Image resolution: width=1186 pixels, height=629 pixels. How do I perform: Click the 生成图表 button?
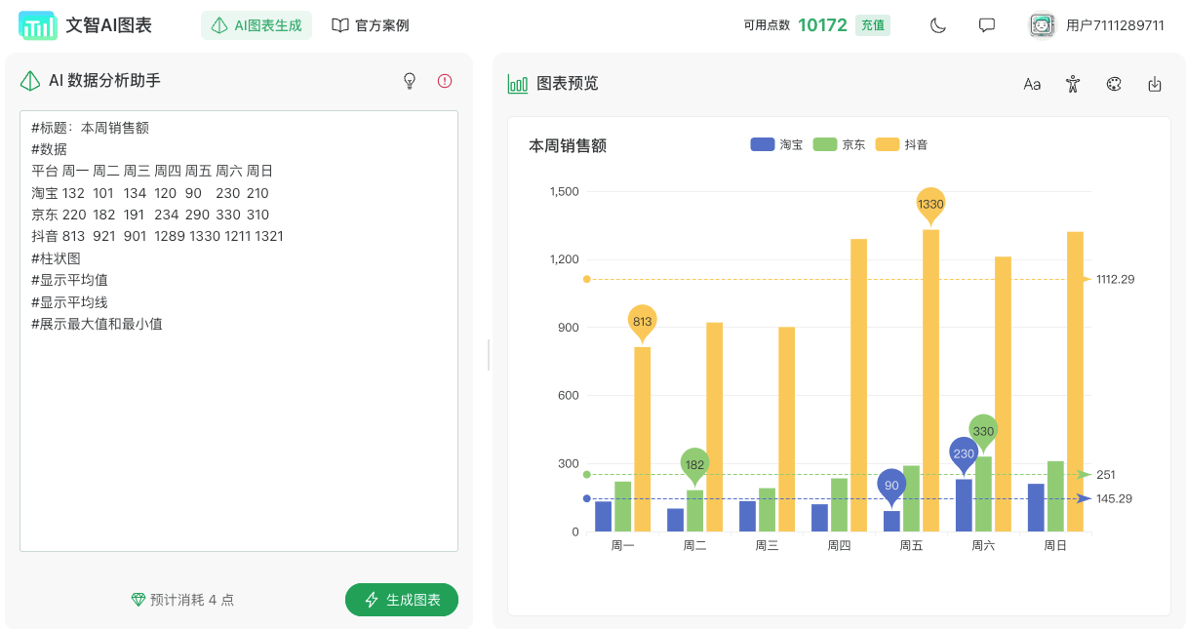tap(402, 600)
